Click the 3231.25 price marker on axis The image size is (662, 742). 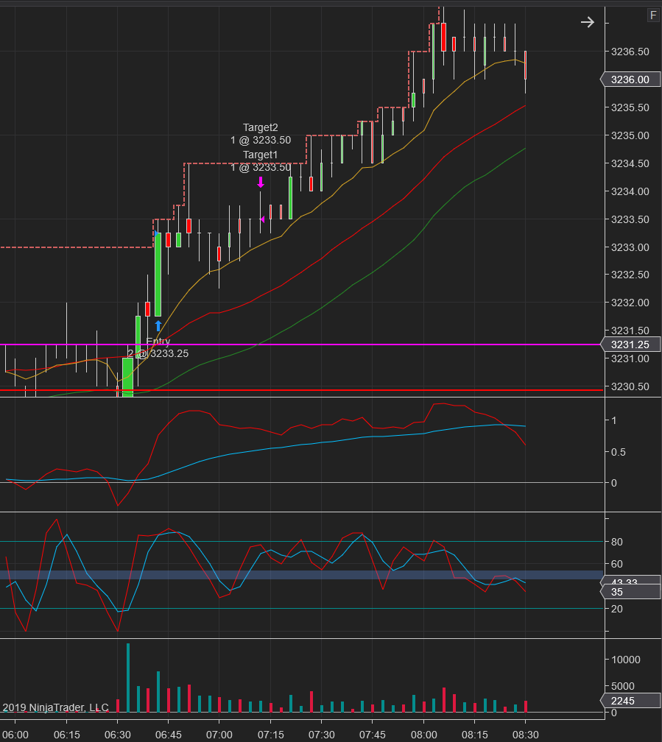(630, 344)
